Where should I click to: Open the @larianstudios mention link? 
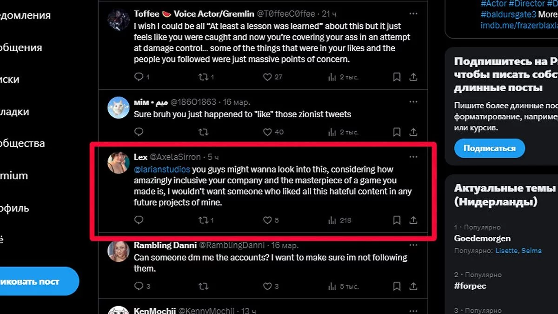162,169
